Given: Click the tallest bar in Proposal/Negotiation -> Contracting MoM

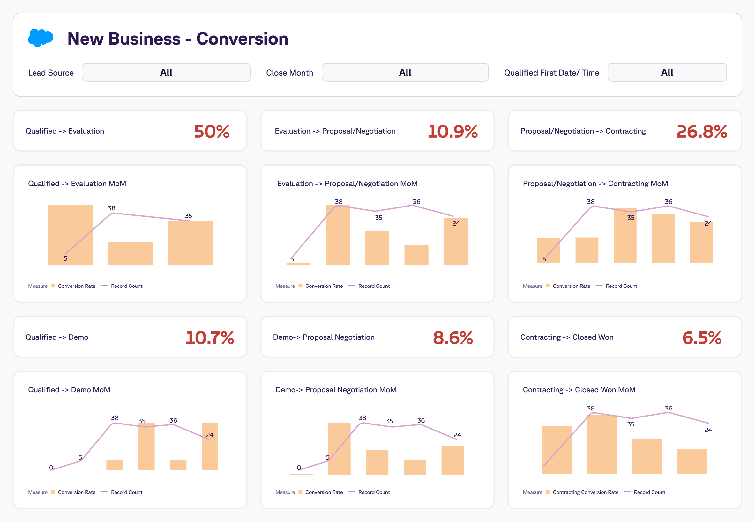Looking at the screenshot, I should pos(625,235).
